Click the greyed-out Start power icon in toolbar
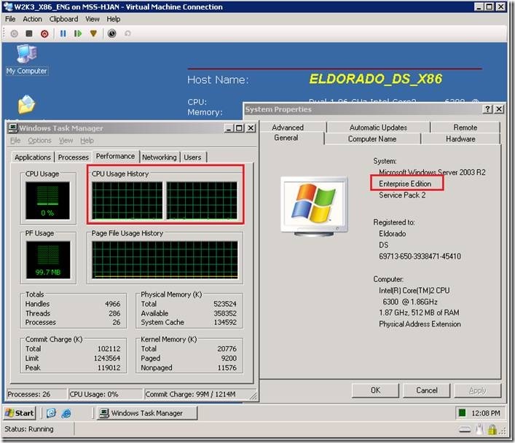 click(14, 34)
